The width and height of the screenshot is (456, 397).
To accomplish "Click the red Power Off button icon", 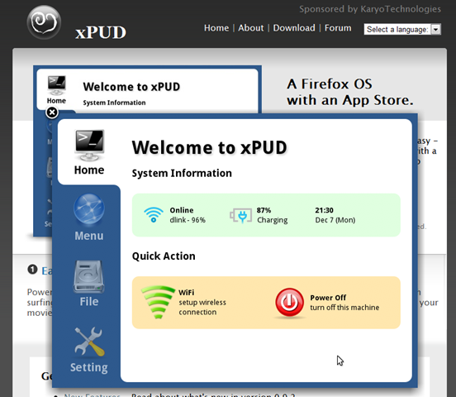I will 289,303.
